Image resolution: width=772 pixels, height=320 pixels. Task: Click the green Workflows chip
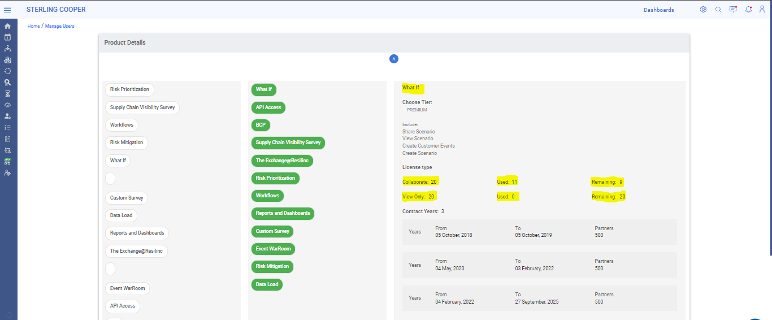pyautogui.click(x=267, y=196)
